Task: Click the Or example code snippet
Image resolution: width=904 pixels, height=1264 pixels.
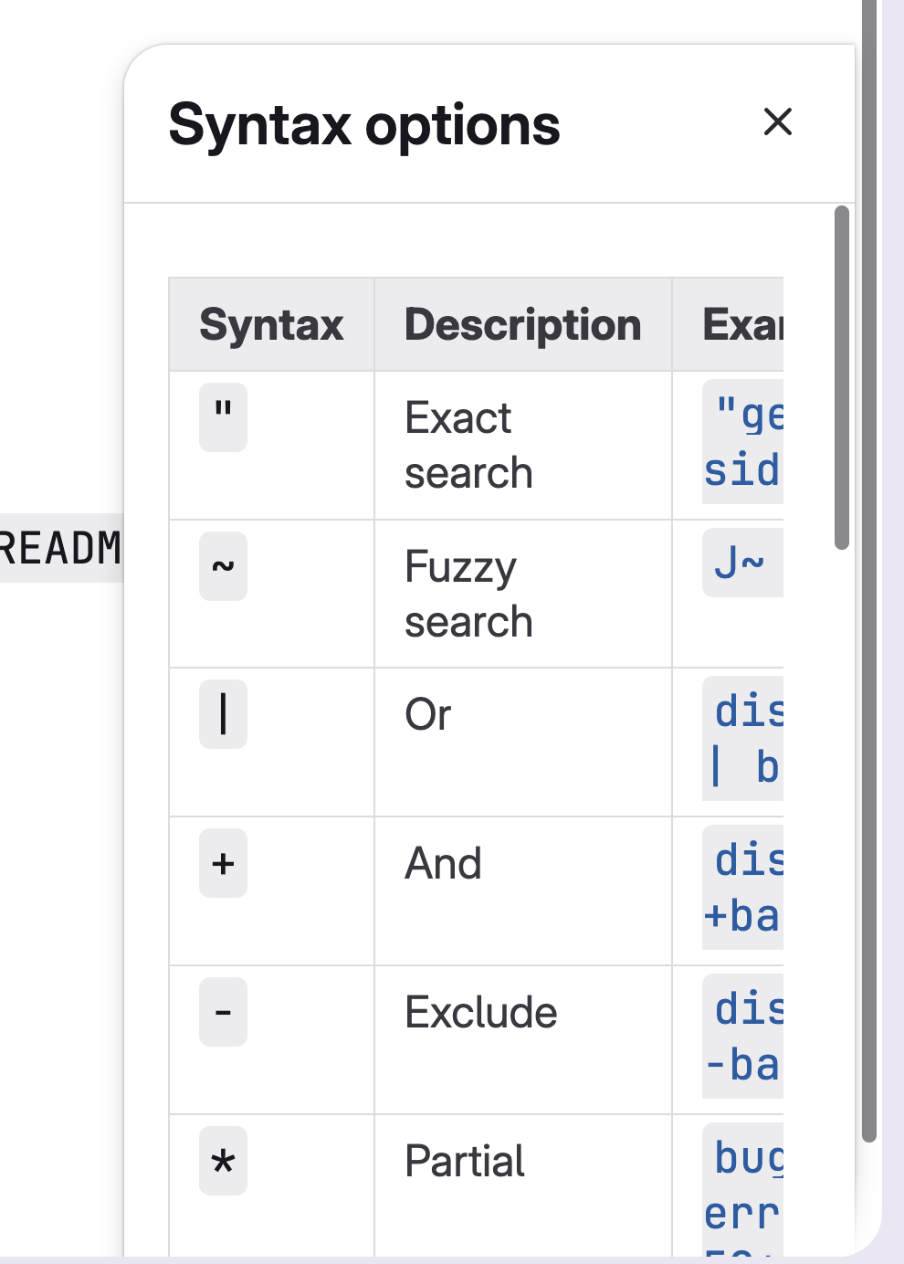Action: tap(743, 739)
